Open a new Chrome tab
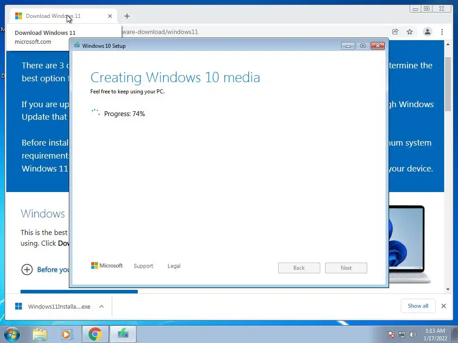The width and height of the screenshot is (458, 343). point(127,16)
